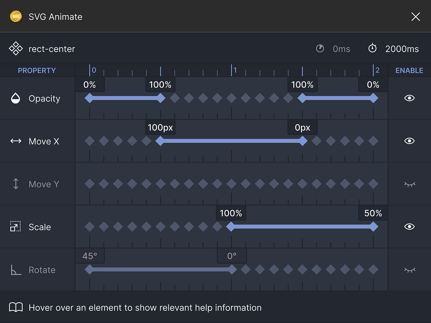Click the help book icon

coord(16,308)
